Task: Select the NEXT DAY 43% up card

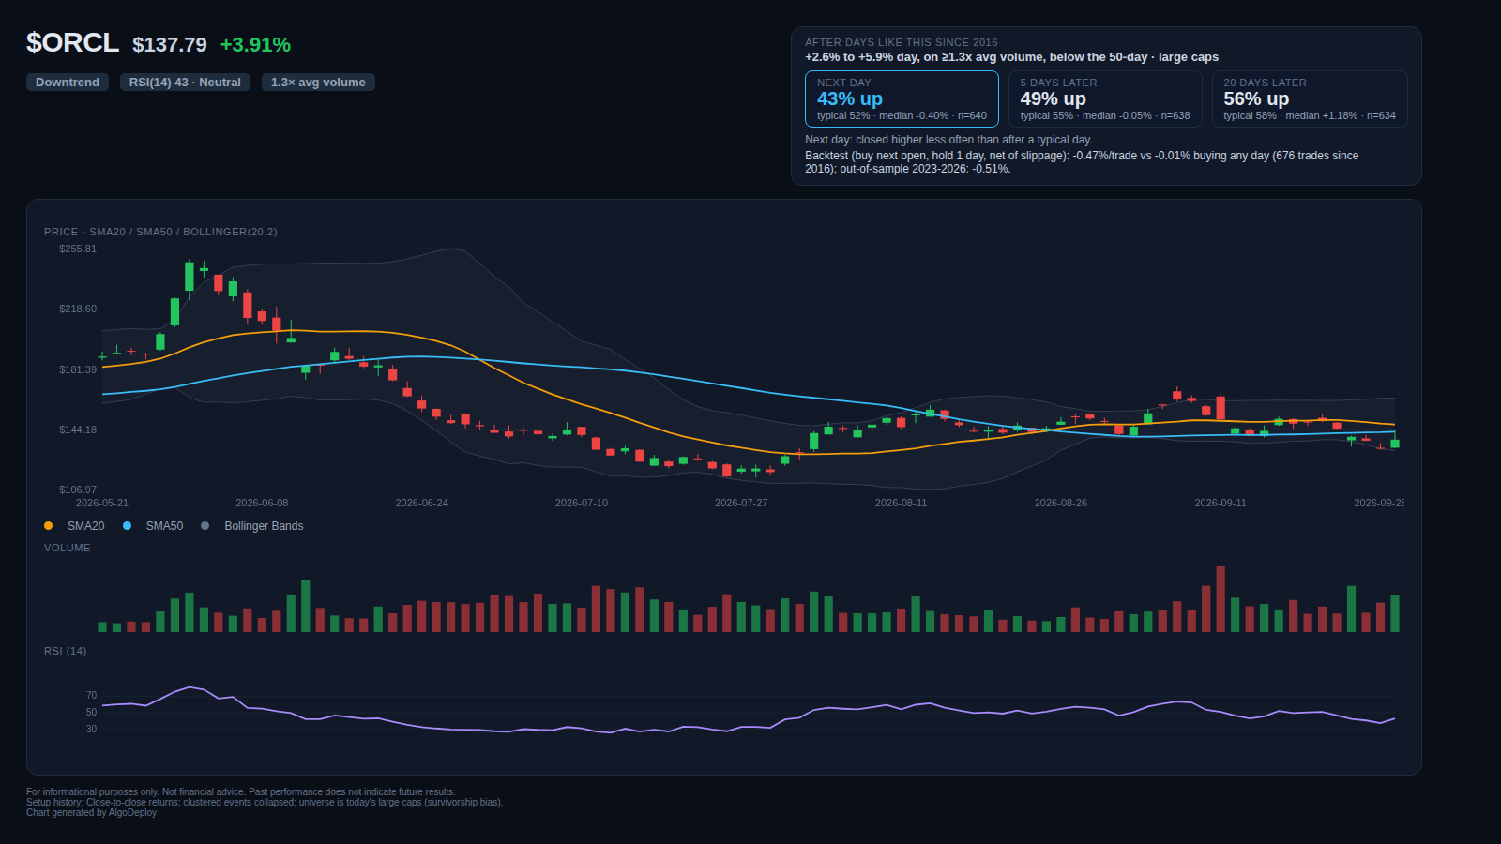Action: (902, 98)
